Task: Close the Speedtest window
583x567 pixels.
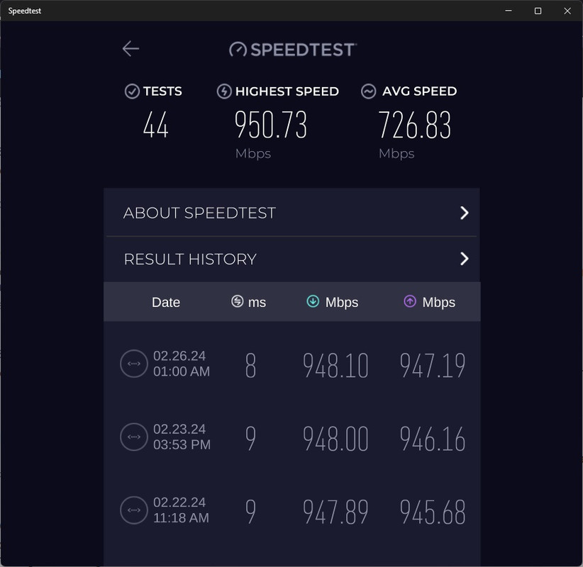Action: 567,11
